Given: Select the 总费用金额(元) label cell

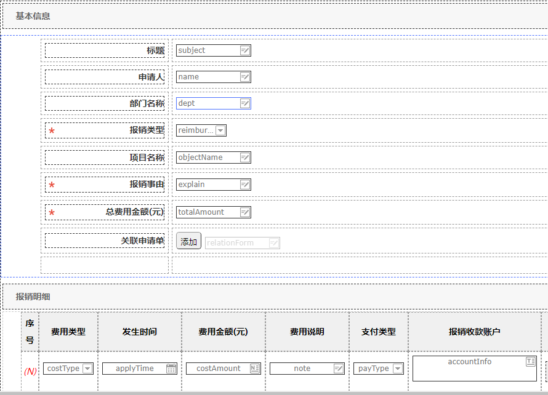Looking at the screenshot, I should (x=105, y=212).
